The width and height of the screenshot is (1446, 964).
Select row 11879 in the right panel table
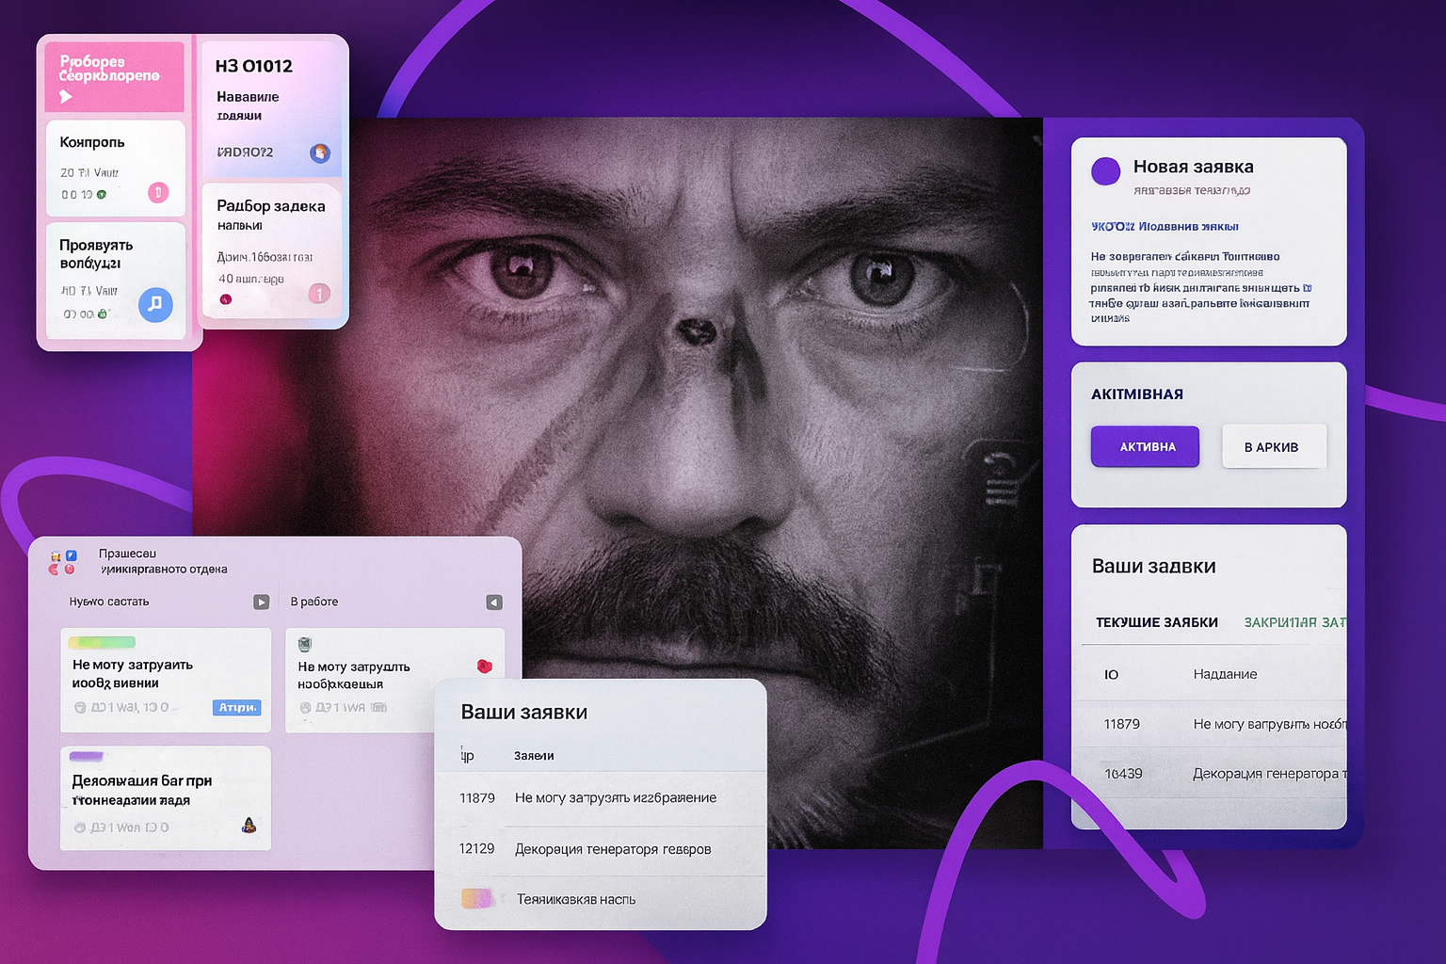(1214, 724)
